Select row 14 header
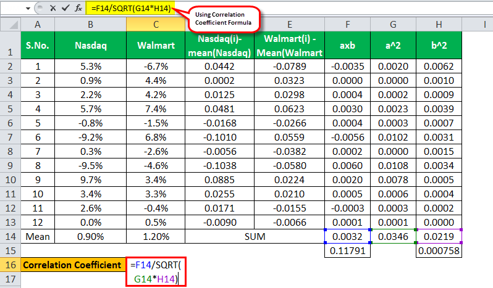This screenshot has height=288, width=493. [11, 236]
